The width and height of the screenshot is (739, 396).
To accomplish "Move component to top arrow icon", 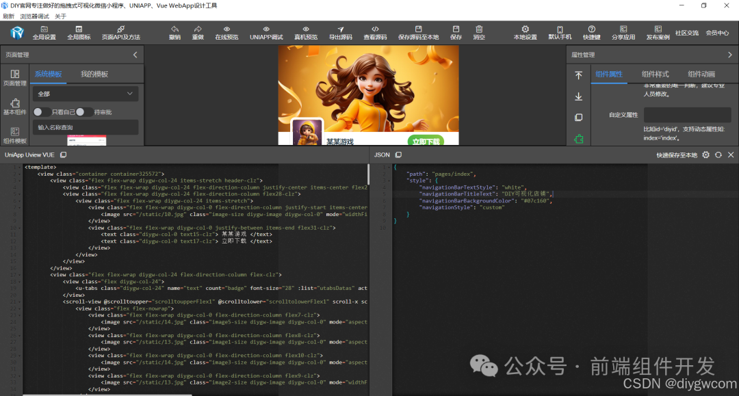I will (578, 75).
